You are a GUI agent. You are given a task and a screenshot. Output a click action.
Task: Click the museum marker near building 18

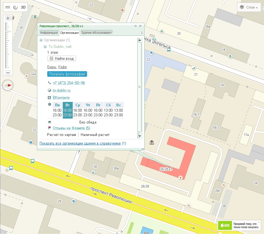(x=230, y=56)
